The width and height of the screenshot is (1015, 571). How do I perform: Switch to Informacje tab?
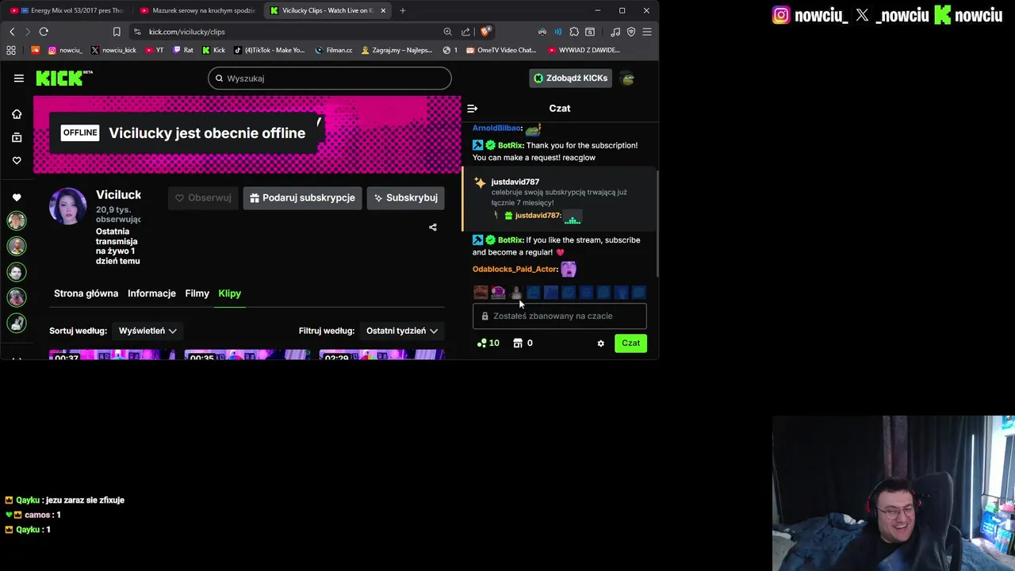(151, 293)
